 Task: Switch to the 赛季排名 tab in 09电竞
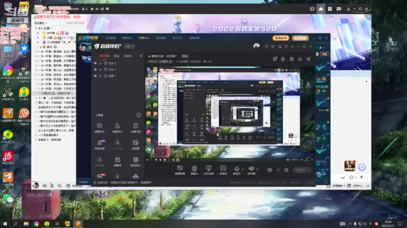(127, 38)
